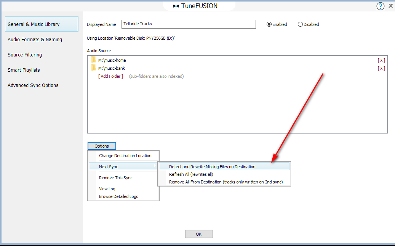This screenshot has width=395, height=246.
Task: Switch to Audio Formats & Naming tab
Action: pyautogui.click(x=35, y=40)
